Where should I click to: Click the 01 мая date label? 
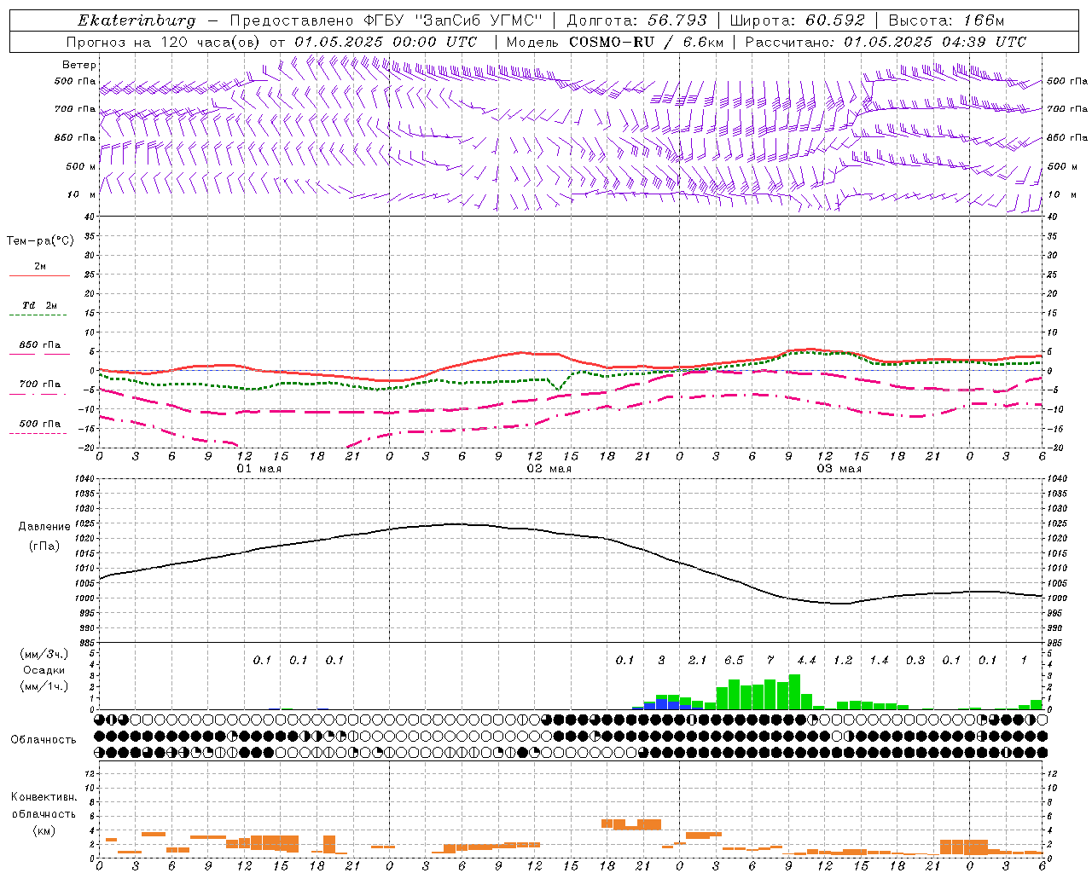(x=258, y=469)
